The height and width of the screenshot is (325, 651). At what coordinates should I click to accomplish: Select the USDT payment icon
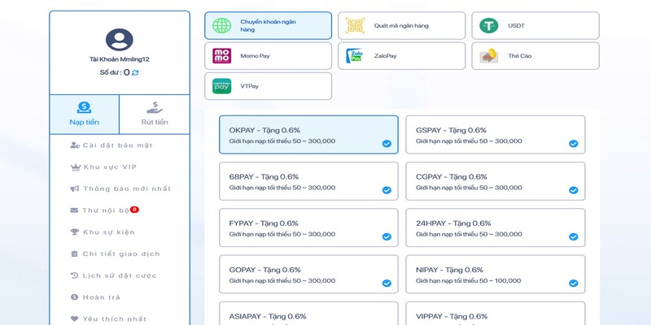coord(488,25)
